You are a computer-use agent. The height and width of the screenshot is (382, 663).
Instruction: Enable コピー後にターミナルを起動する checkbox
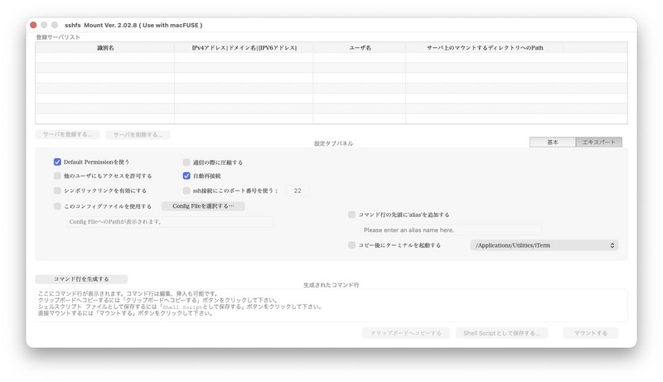click(x=352, y=245)
